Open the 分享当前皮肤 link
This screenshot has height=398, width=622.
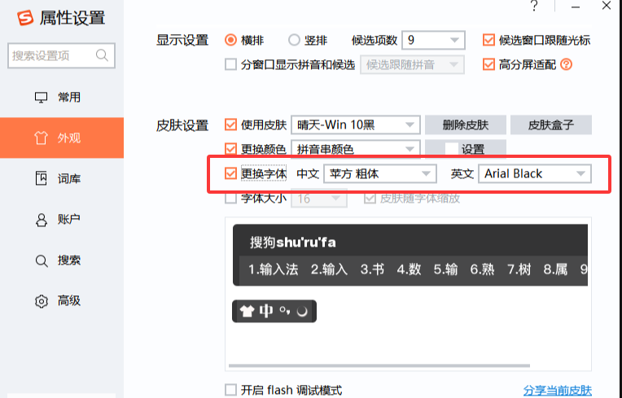click(x=557, y=391)
